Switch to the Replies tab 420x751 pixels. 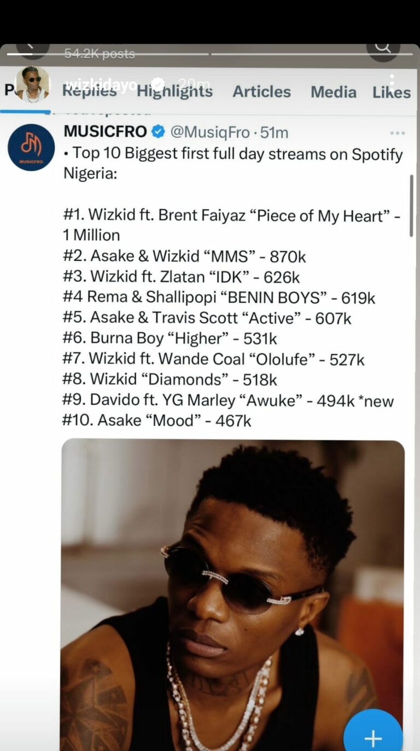point(89,92)
